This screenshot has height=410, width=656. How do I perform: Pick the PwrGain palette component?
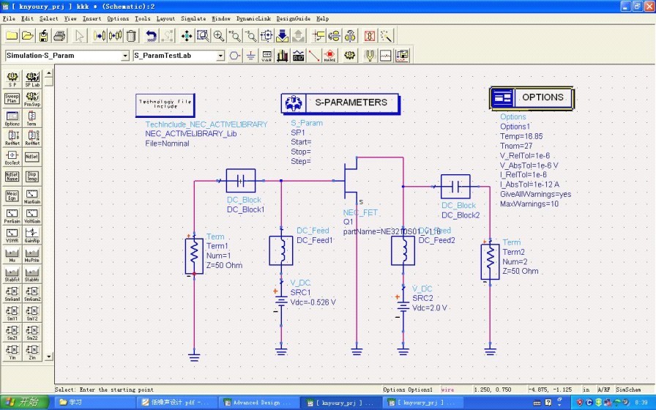tap(12, 216)
